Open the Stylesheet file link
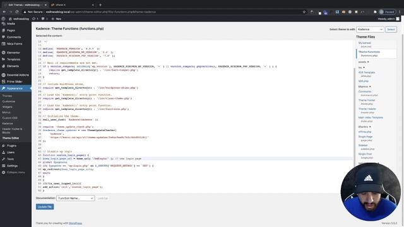This screenshot has height=227, width=404. click(365, 43)
